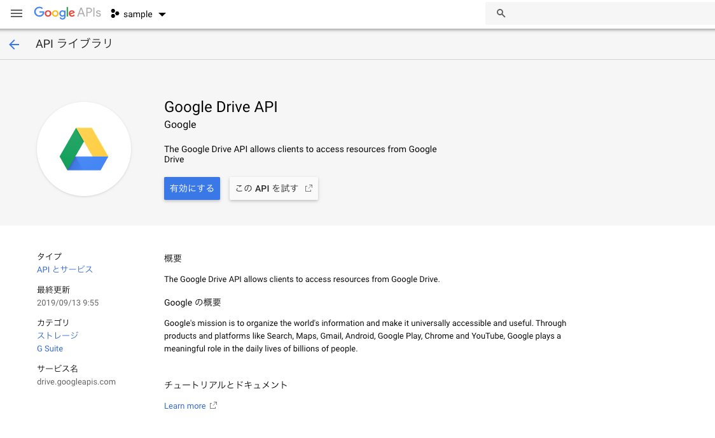
Task: Click external link icon beside Learn more
Action: pyautogui.click(x=214, y=406)
